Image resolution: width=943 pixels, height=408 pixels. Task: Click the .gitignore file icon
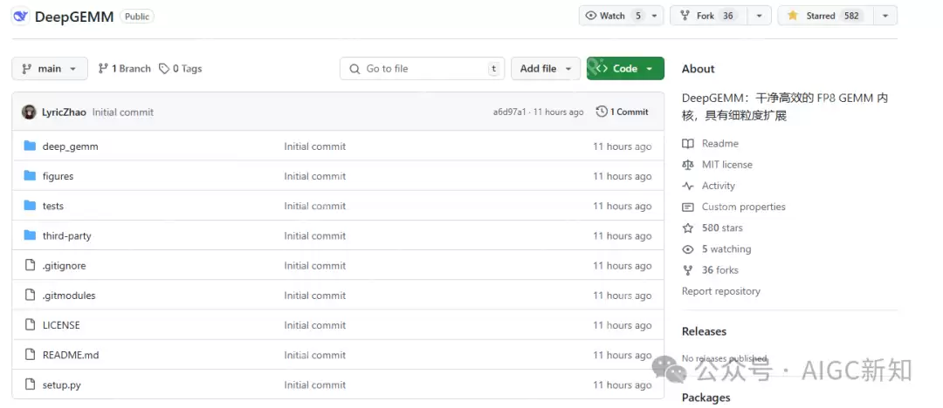30,266
